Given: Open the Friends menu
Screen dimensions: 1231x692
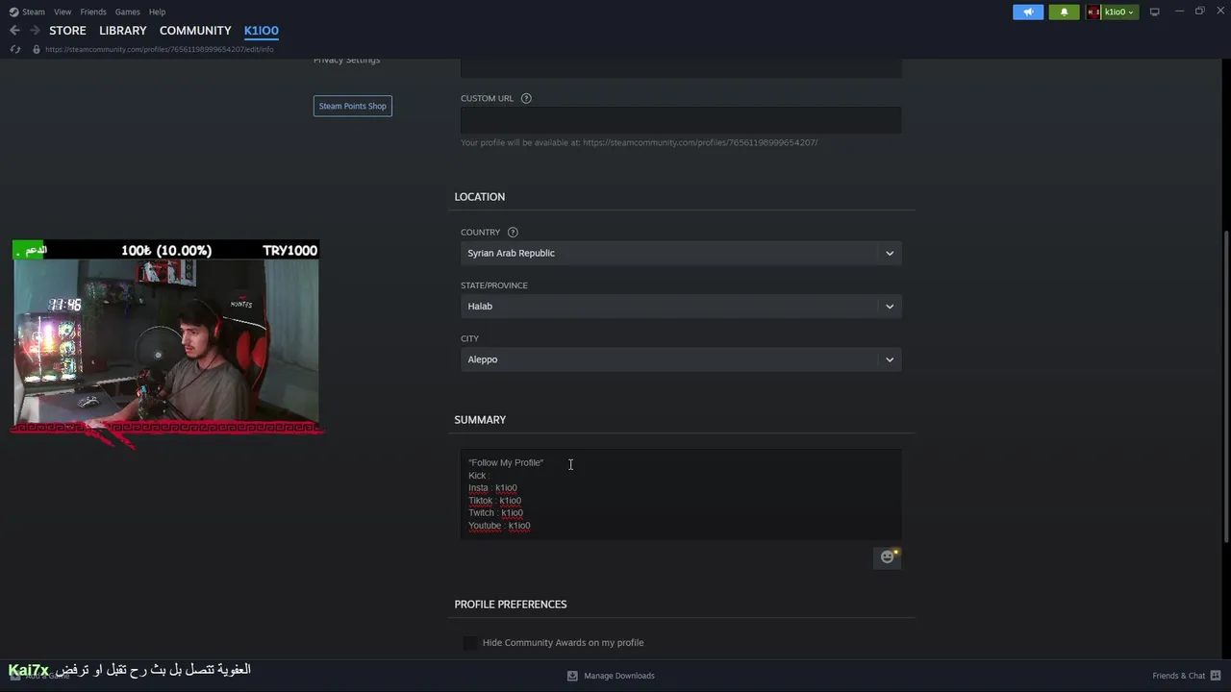Looking at the screenshot, I should pos(93,12).
